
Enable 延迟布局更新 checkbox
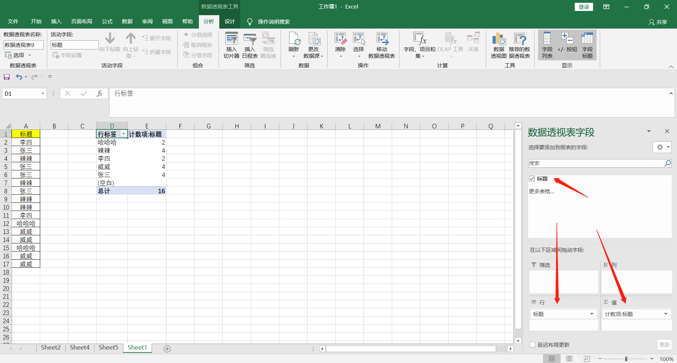pyautogui.click(x=532, y=345)
